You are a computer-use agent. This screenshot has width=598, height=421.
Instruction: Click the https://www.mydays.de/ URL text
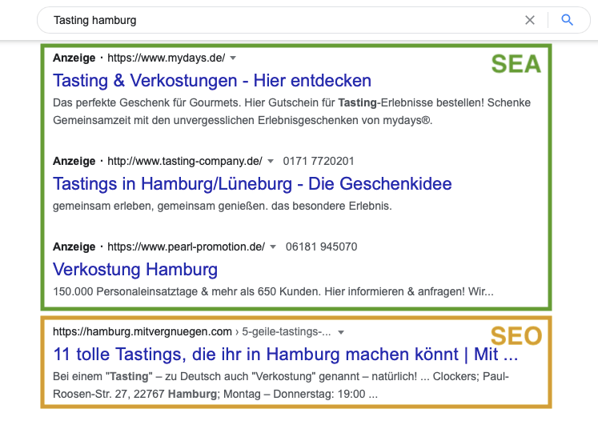coord(166,58)
